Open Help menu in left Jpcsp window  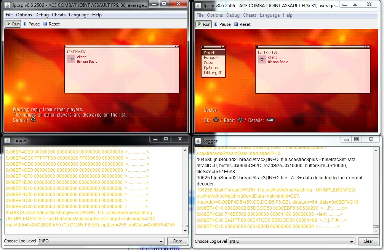coord(97,15)
